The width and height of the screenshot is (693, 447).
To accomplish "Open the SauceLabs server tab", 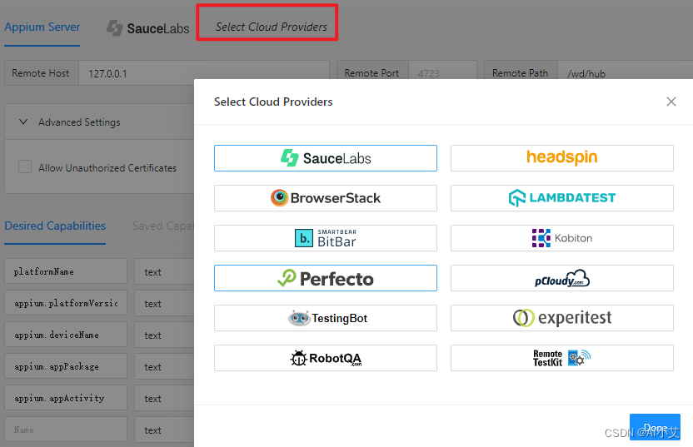I will pos(148,28).
